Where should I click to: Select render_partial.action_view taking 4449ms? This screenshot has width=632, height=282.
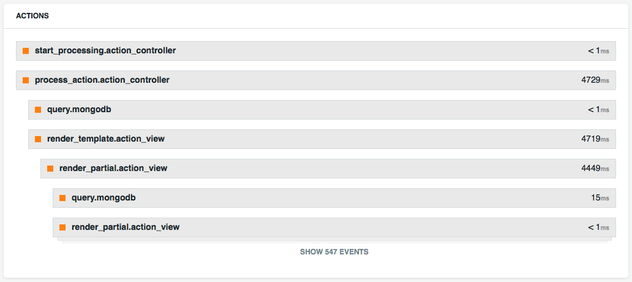tap(328, 169)
